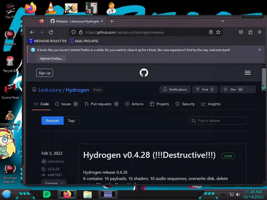The height and width of the screenshot is (200, 267).
Task: Click the Refresh Firefox... button
Action: [52, 59]
